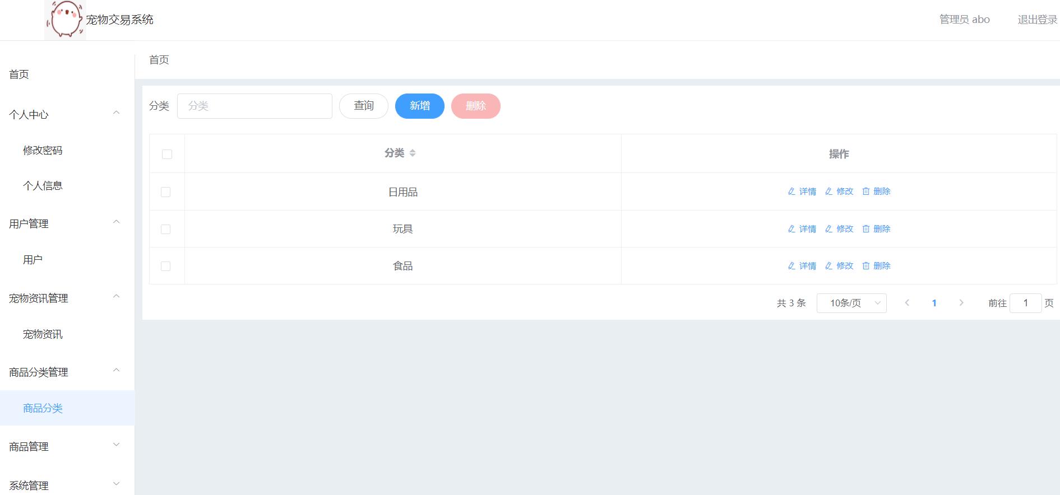The image size is (1060, 495).
Task: Click the sort arrows on 分类 column header
Action: (413, 153)
